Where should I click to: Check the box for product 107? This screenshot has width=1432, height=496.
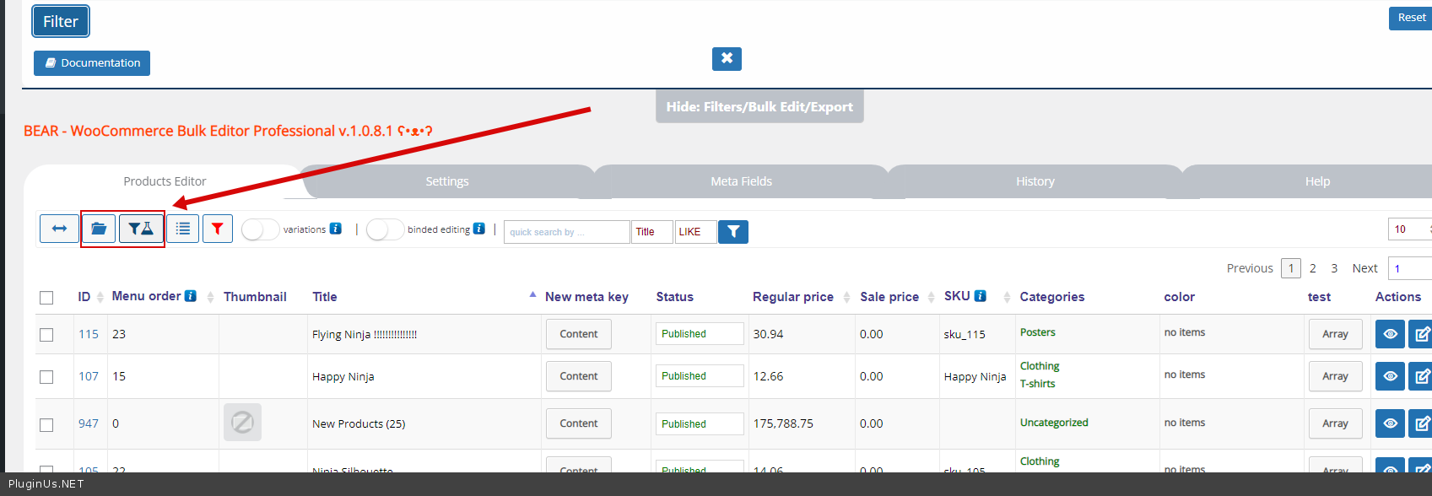[x=46, y=377]
